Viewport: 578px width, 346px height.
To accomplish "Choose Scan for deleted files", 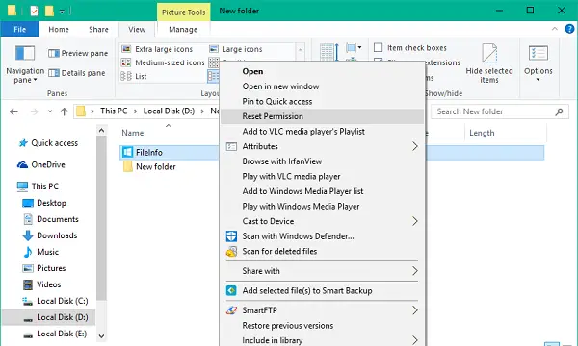I will [x=322, y=252].
